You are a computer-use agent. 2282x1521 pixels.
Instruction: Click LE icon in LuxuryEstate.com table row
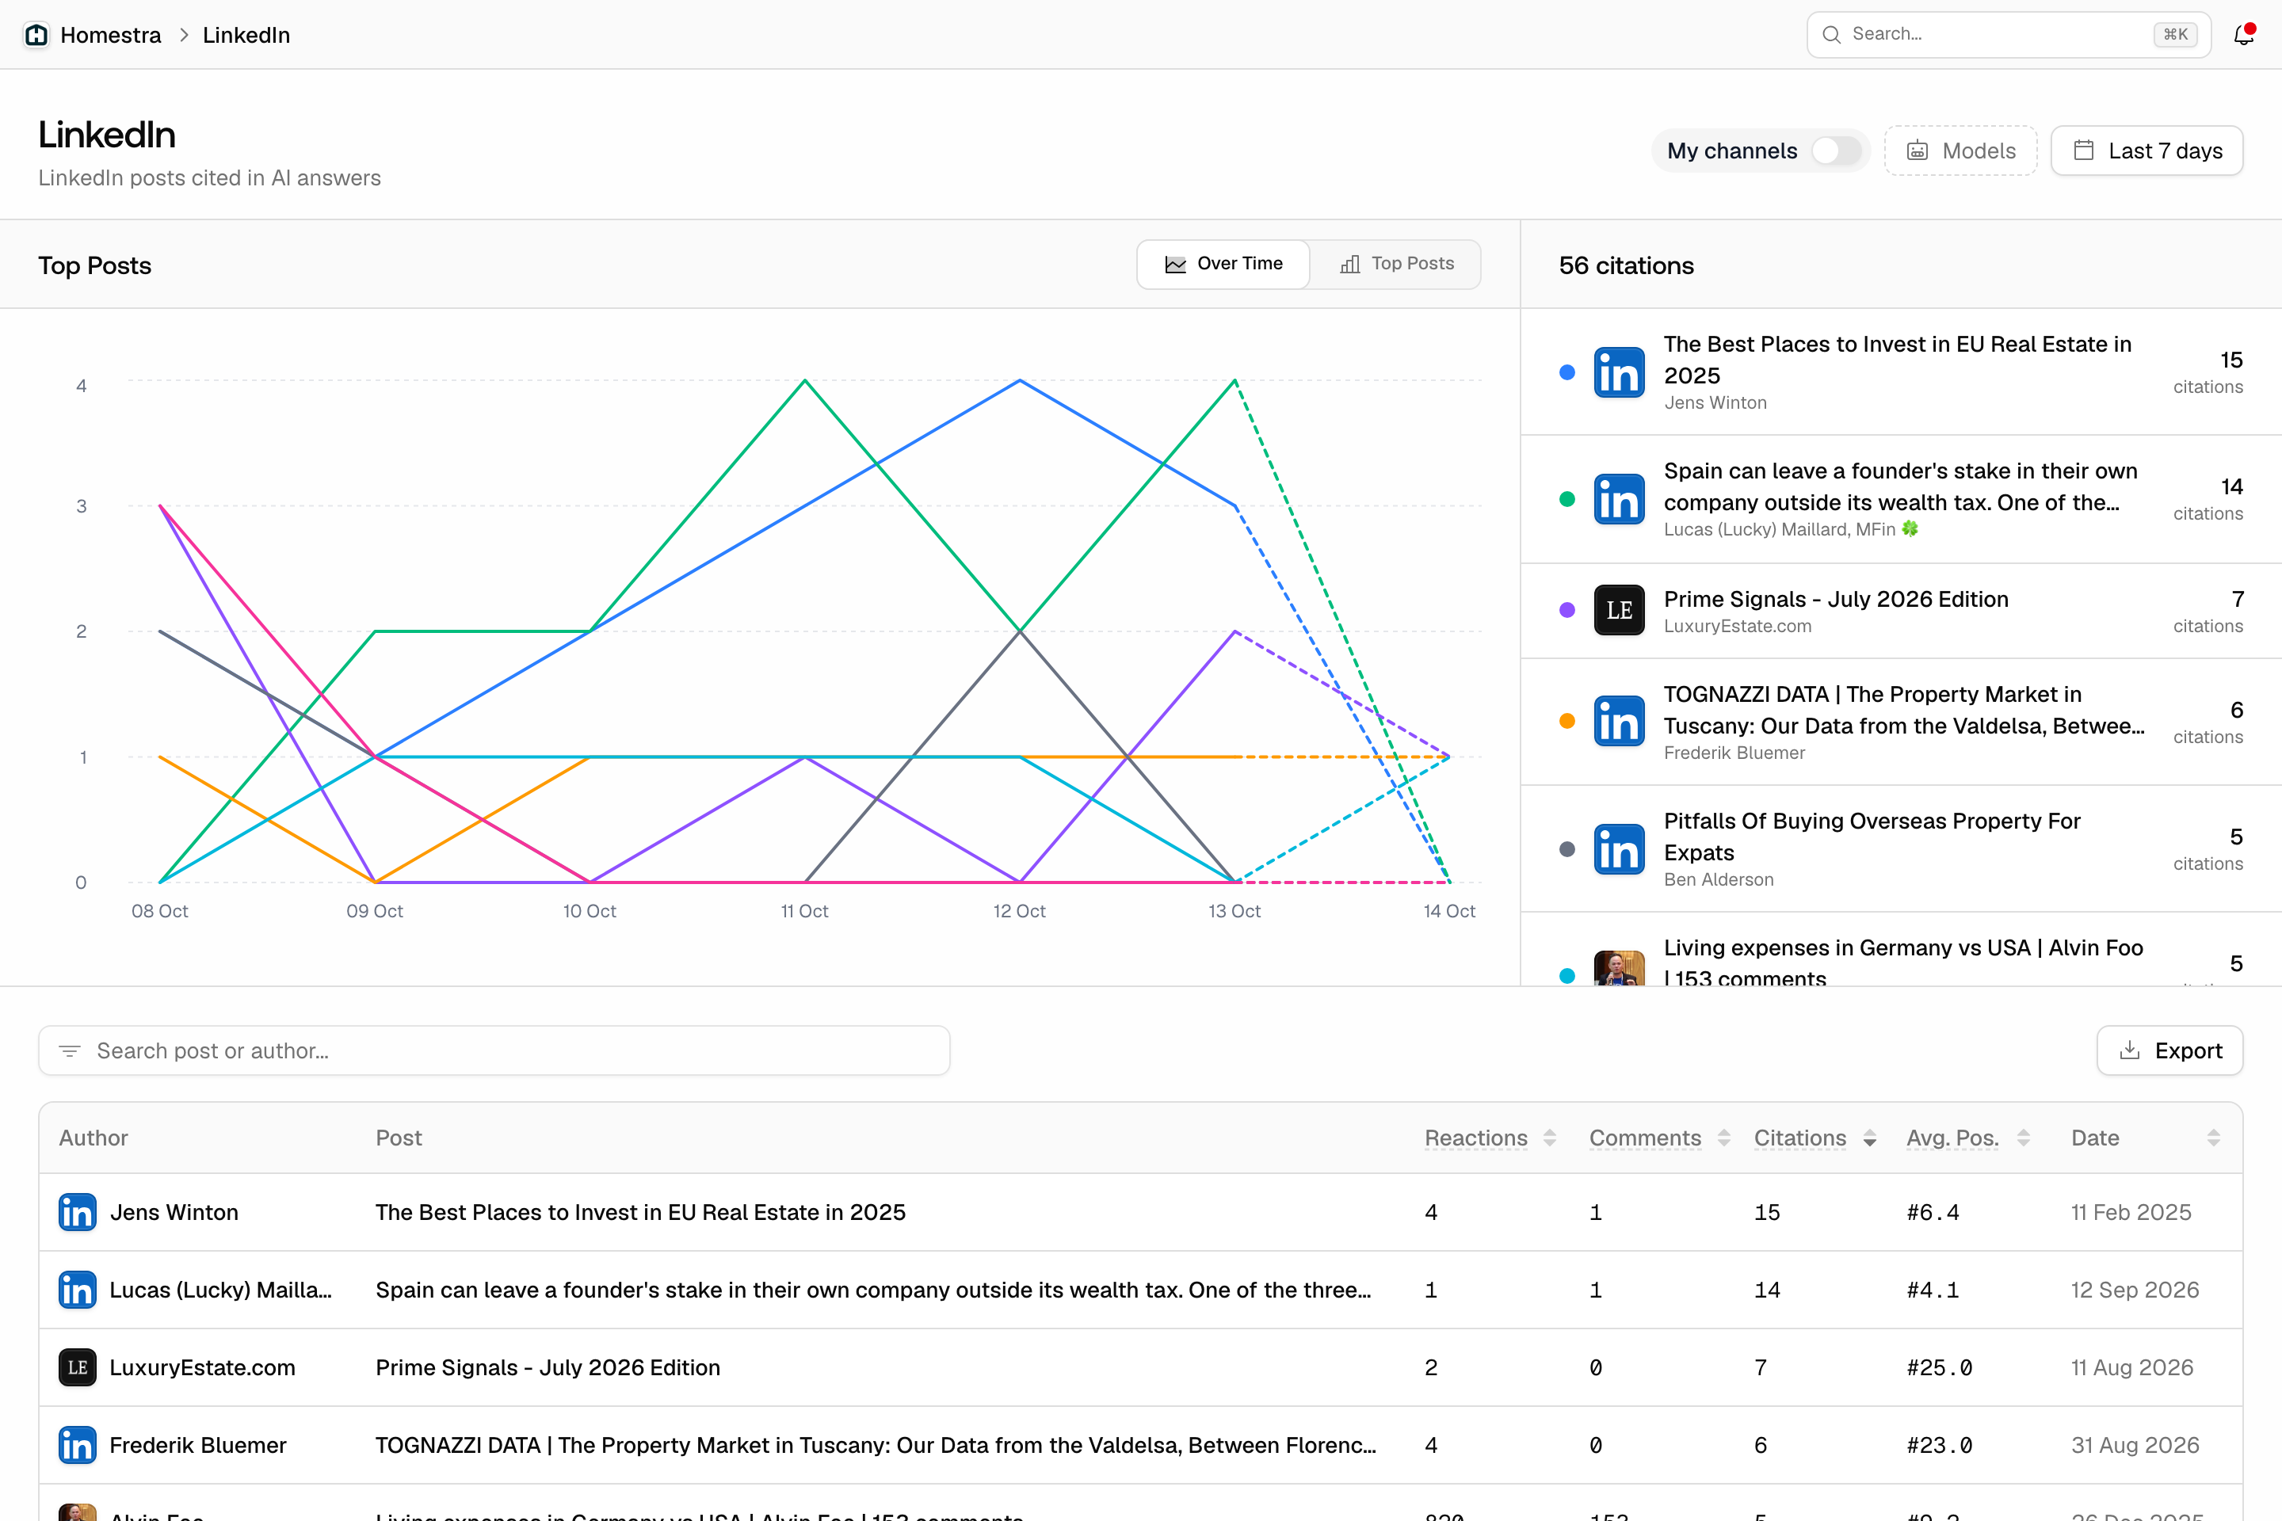pyautogui.click(x=78, y=1368)
